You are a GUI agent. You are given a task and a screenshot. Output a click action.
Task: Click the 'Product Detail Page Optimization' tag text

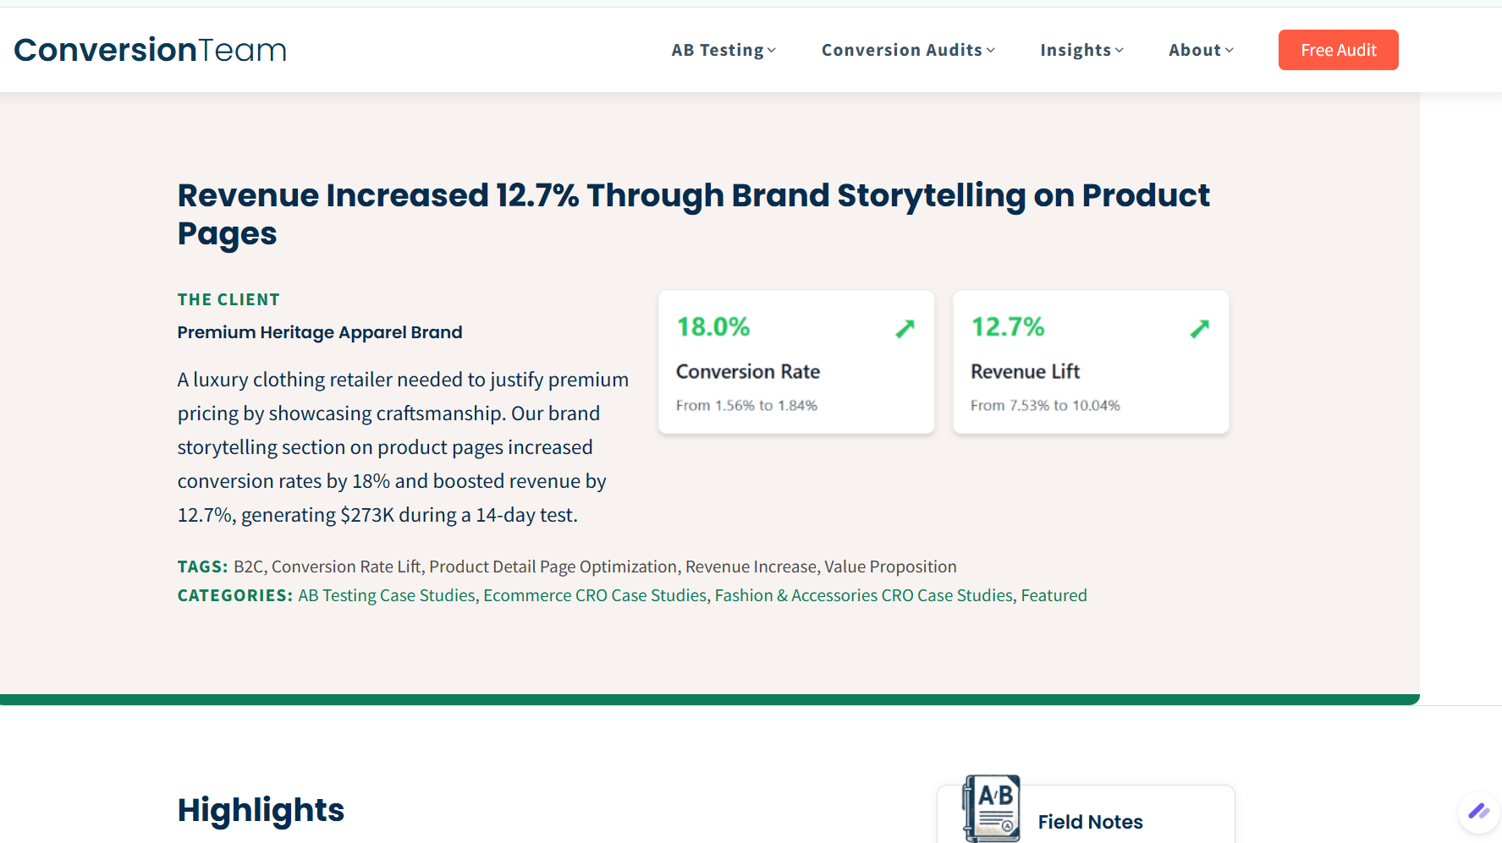pos(553,567)
